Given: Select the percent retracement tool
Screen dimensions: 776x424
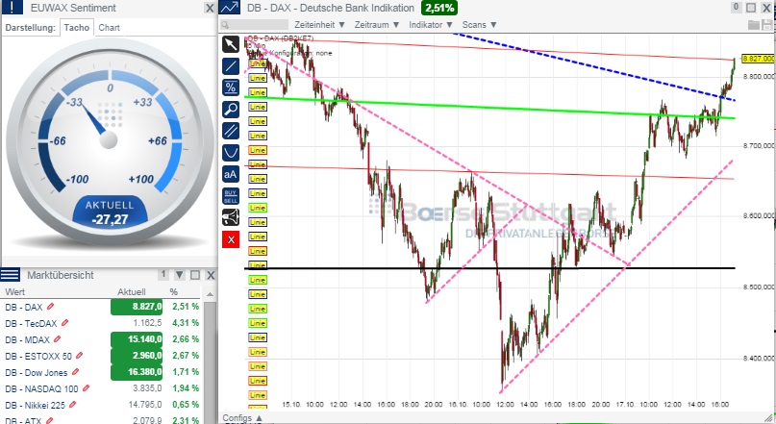Looking at the screenshot, I should coord(231,87).
